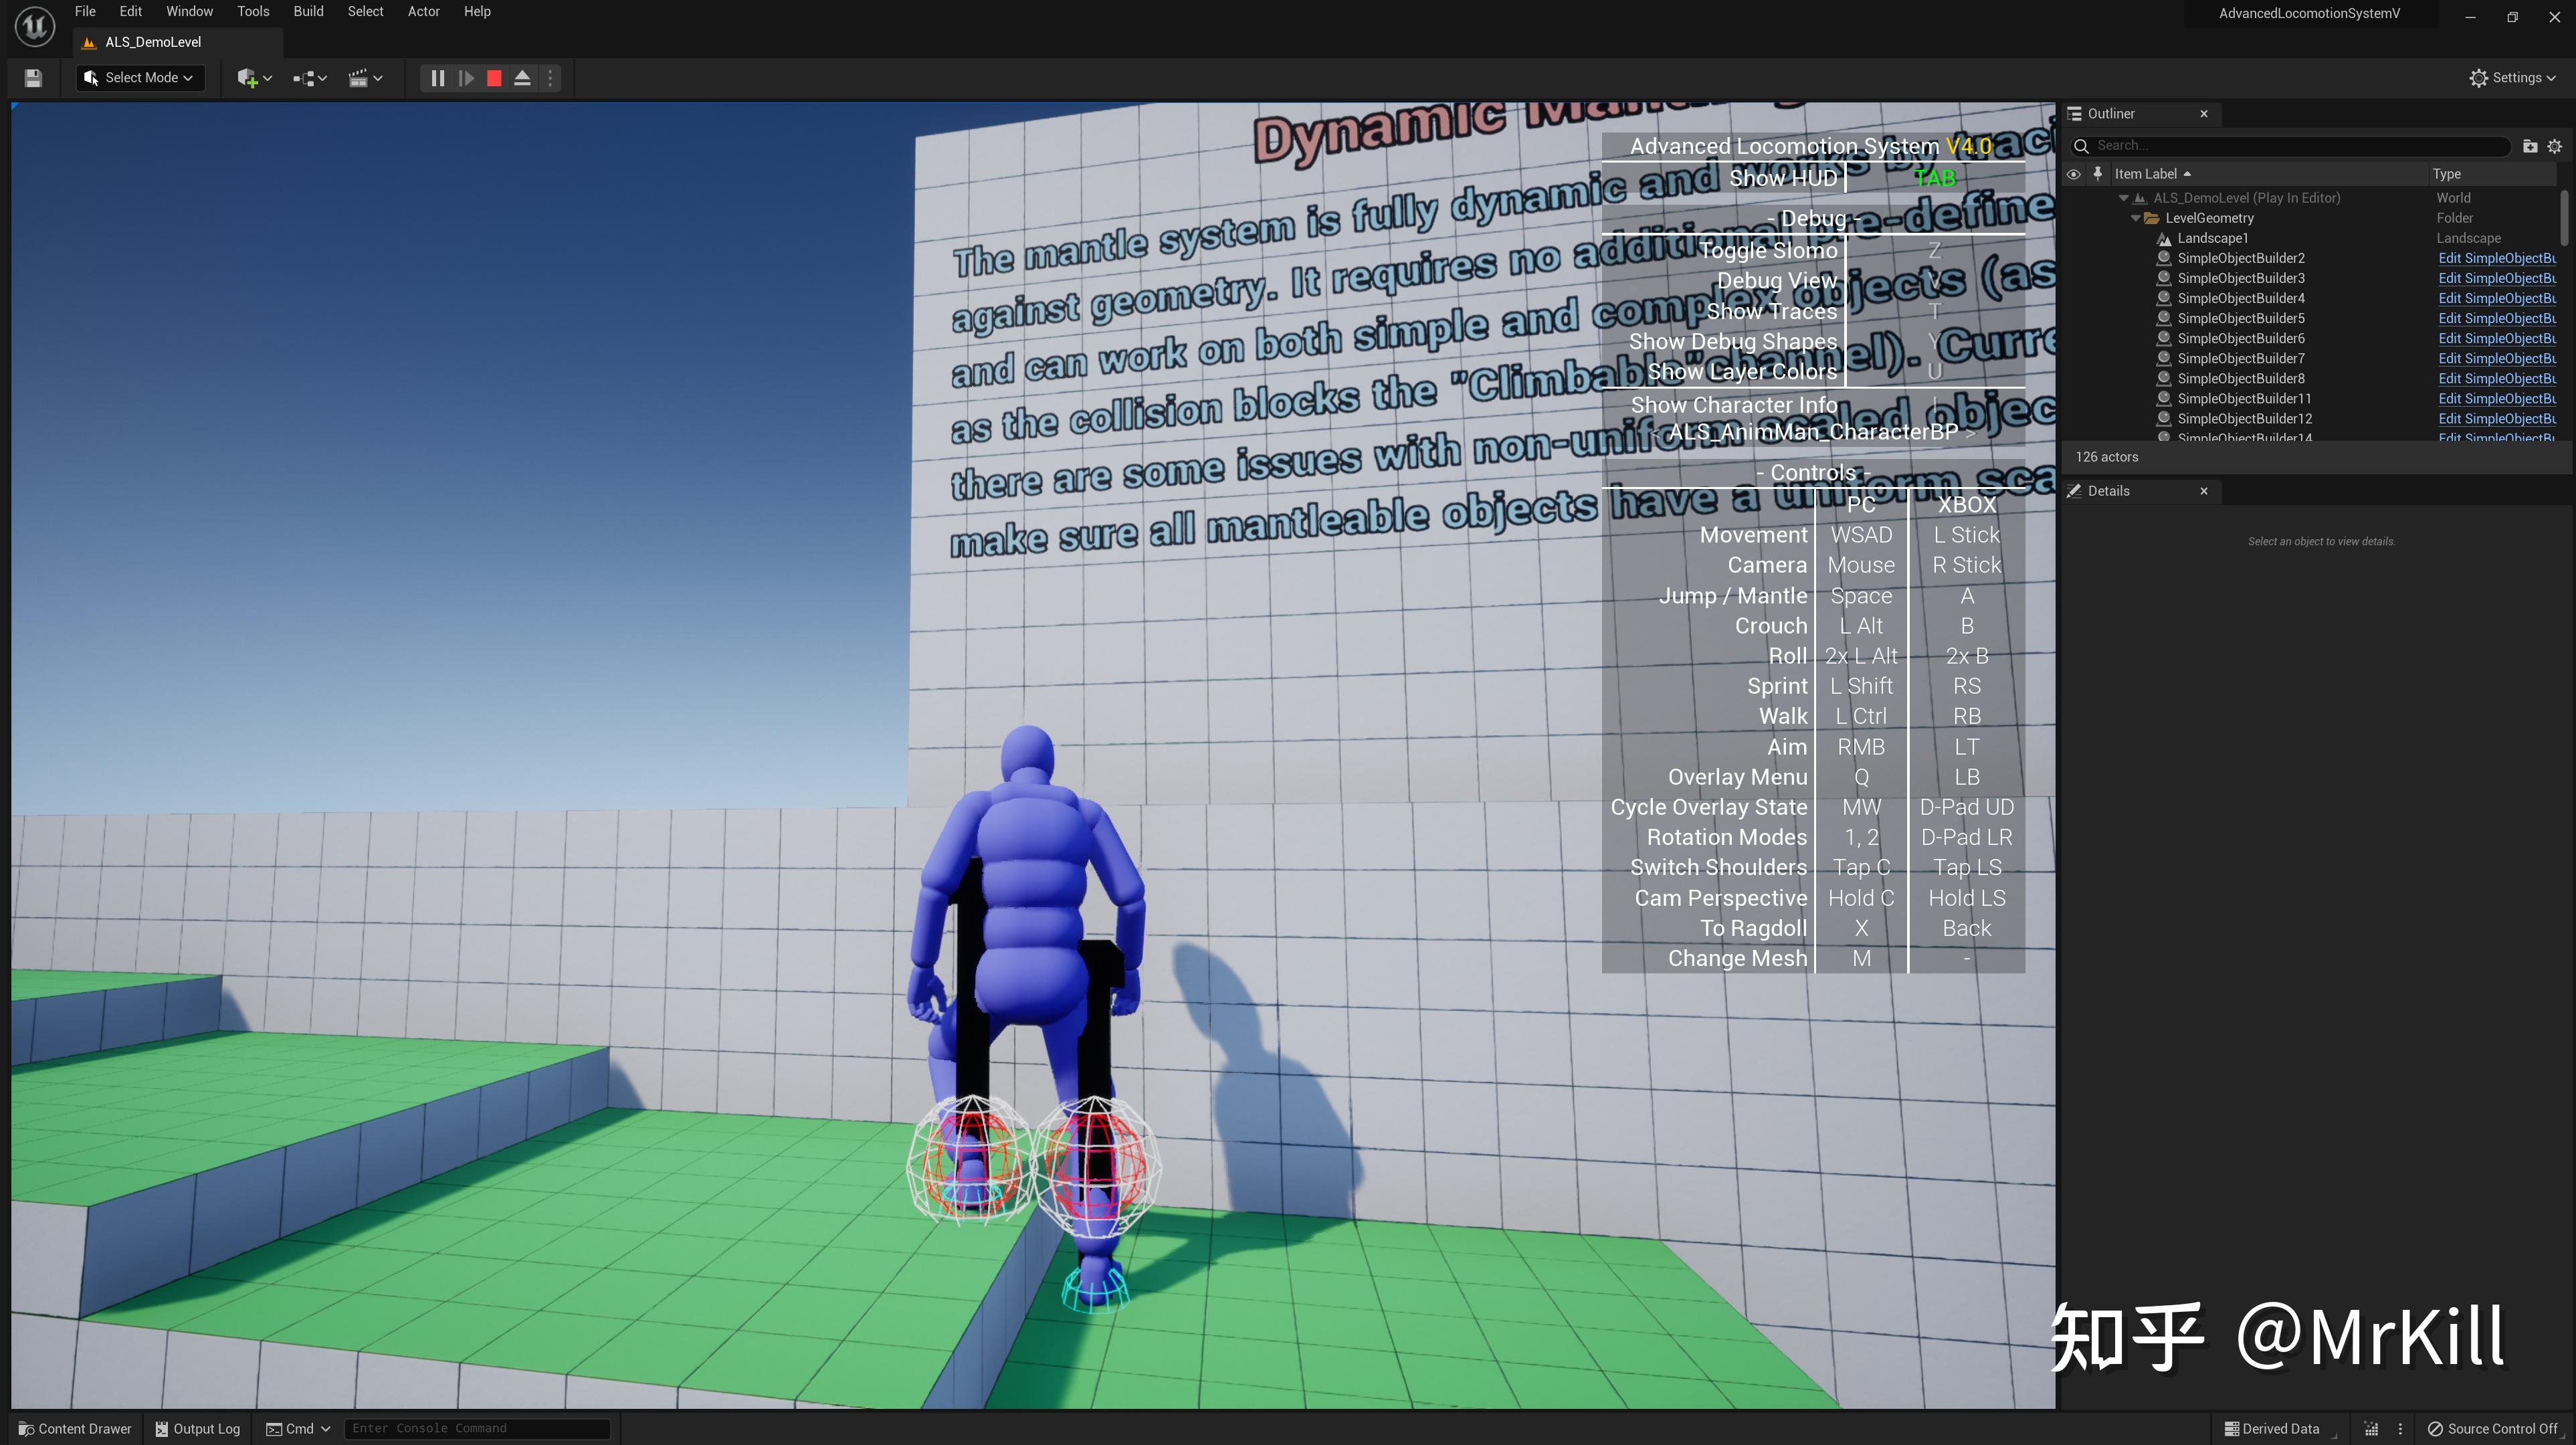The height and width of the screenshot is (1445, 2576).
Task: Toggle the eye column header in Outliner
Action: [2073, 173]
